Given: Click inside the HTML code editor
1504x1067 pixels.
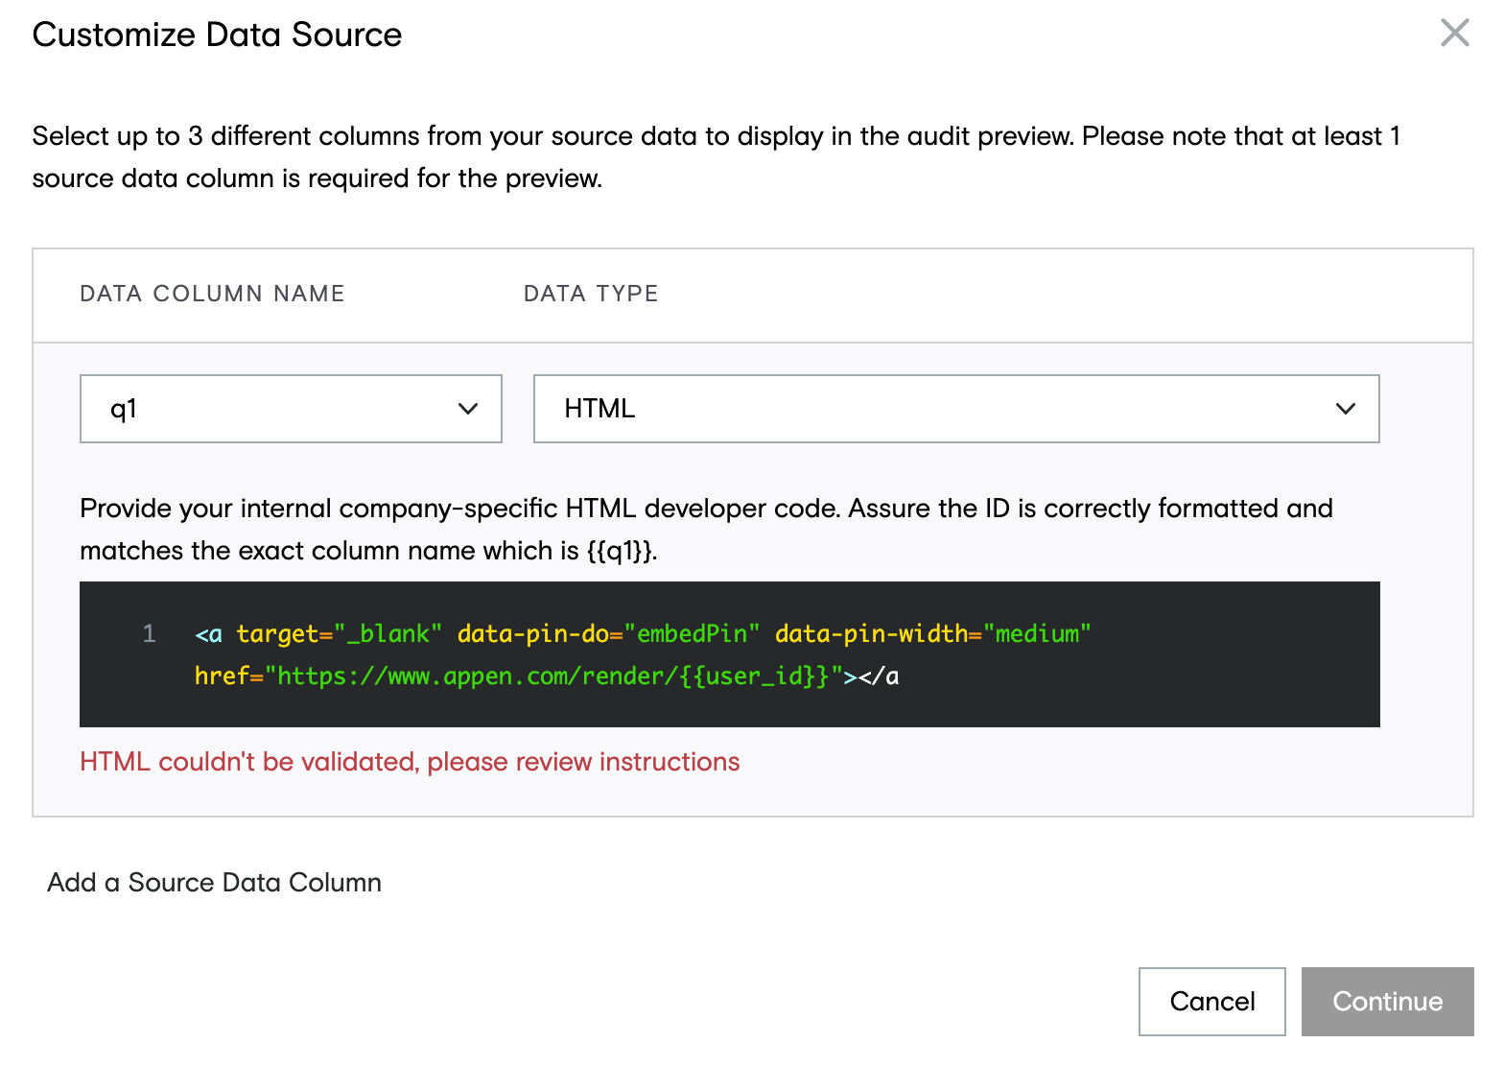Looking at the screenshot, I should point(730,654).
